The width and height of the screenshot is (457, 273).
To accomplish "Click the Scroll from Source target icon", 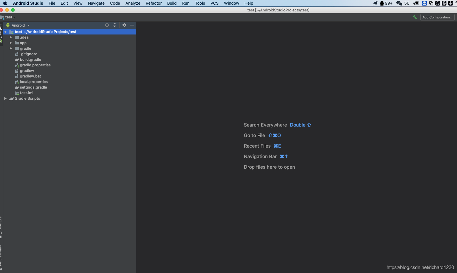I will (107, 25).
